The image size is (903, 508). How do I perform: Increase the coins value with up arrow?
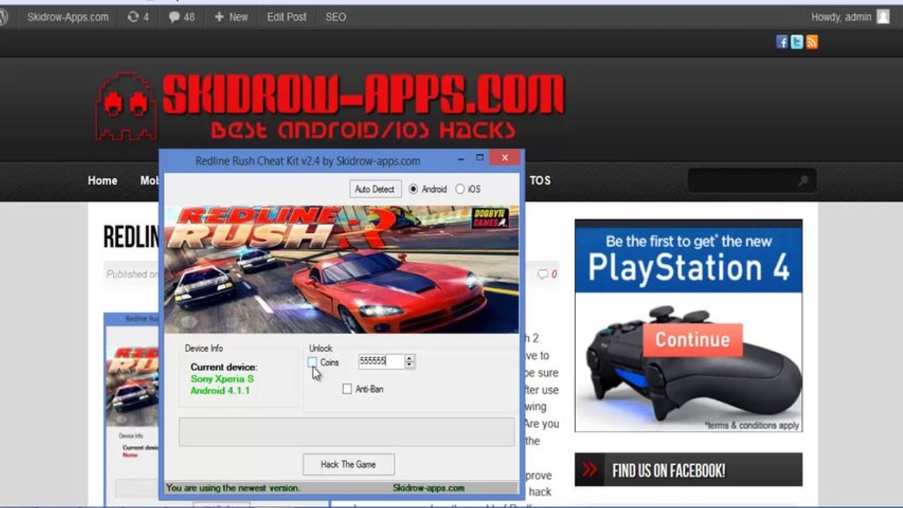pos(409,358)
